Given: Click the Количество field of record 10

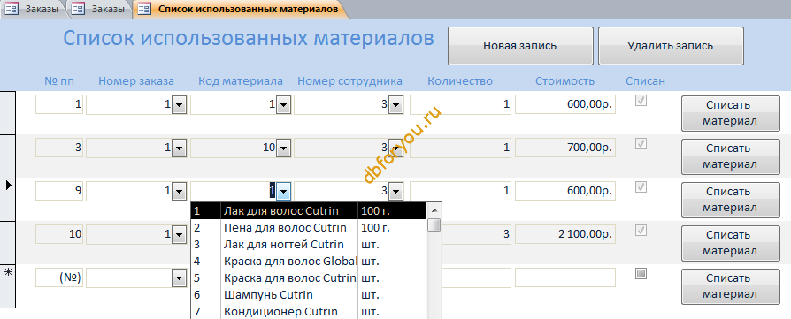Looking at the screenshot, I should tap(476, 235).
